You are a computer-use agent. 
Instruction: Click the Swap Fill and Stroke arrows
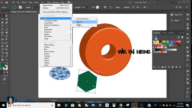[x=7, y=63]
